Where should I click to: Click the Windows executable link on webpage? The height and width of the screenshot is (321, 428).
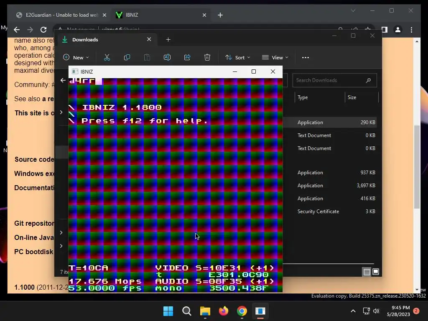pos(34,173)
